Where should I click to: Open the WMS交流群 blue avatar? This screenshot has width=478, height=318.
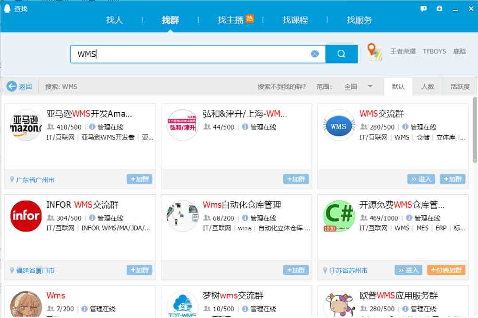tap(339, 125)
